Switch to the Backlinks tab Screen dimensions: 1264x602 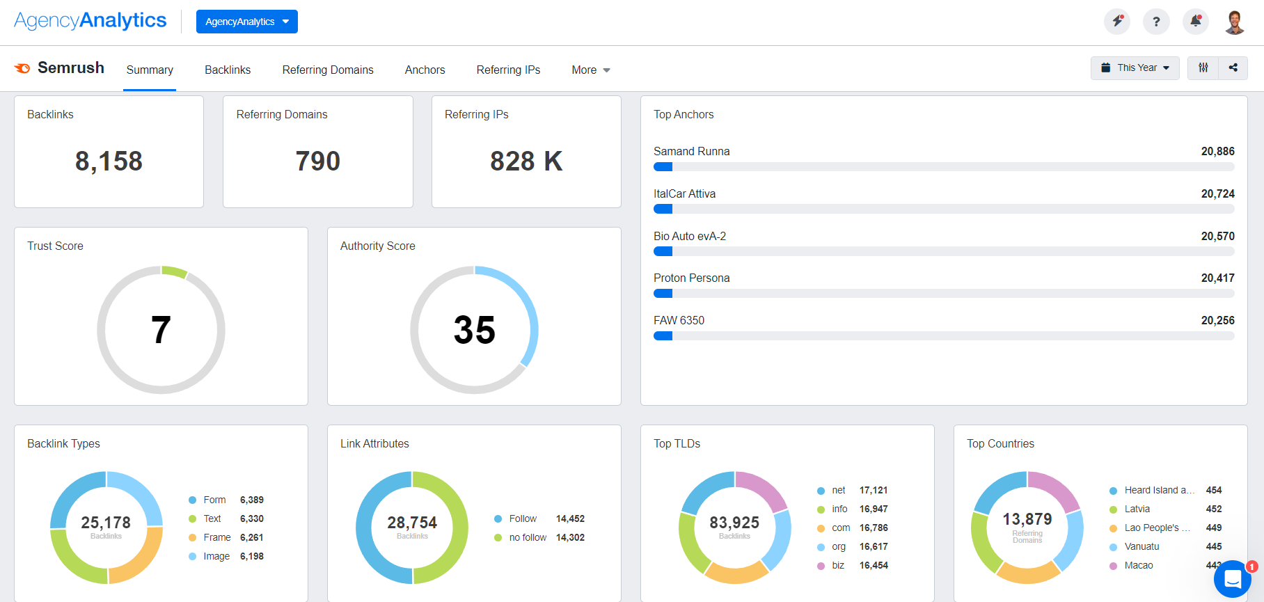click(x=228, y=70)
